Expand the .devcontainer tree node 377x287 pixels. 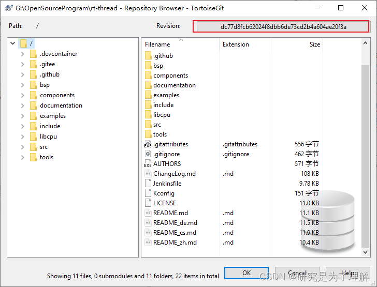click(x=23, y=54)
